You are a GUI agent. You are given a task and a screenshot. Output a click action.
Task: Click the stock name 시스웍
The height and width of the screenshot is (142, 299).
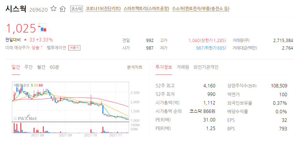coord(16,9)
